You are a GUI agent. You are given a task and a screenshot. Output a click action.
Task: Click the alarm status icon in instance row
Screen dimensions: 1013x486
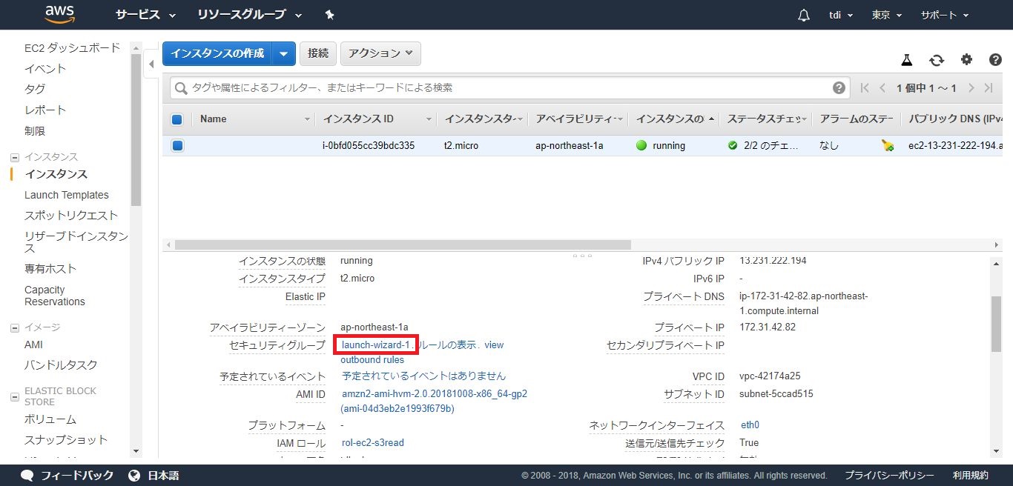[x=888, y=146]
